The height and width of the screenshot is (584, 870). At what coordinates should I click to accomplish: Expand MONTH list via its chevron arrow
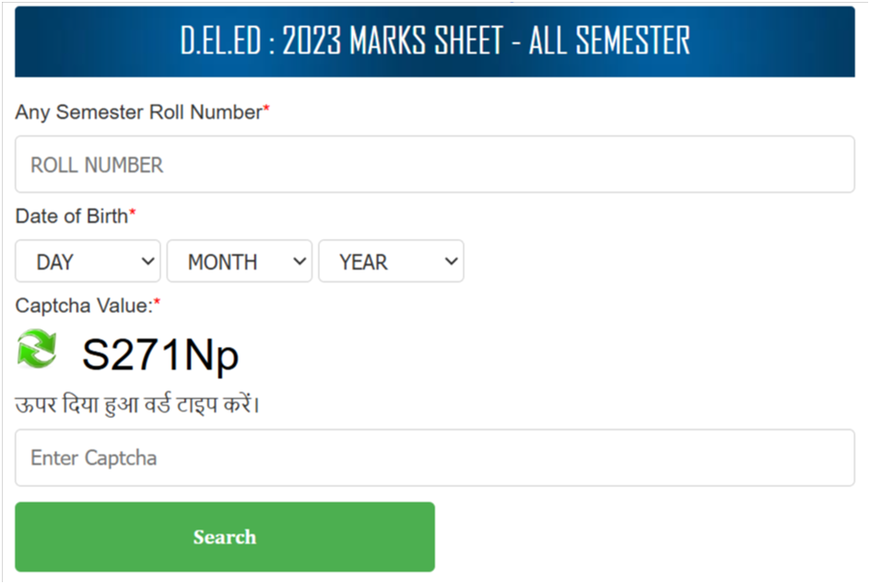300,261
